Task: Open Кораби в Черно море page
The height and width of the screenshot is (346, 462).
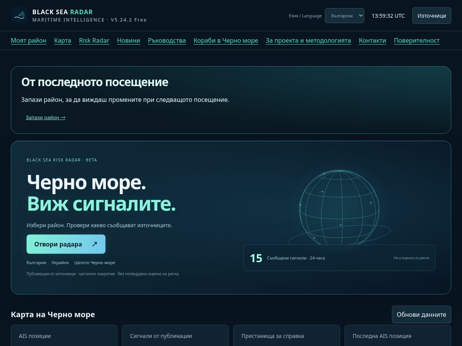Action: tap(226, 40)
